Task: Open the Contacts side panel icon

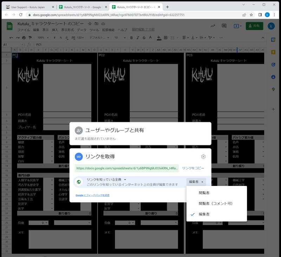Action: click(x=273, y=77)
